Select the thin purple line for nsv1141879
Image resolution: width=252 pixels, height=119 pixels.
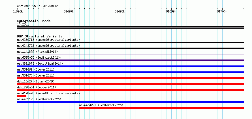click(130, 54)
